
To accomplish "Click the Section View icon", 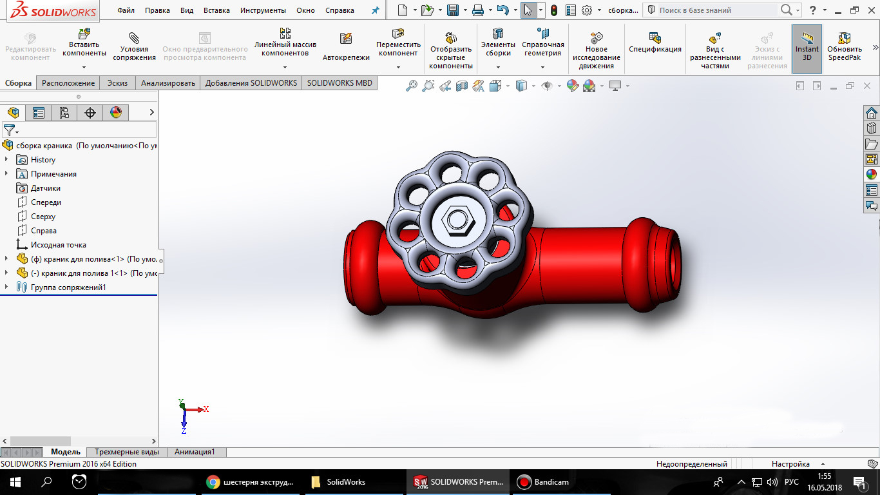I will tap(461, 86).
